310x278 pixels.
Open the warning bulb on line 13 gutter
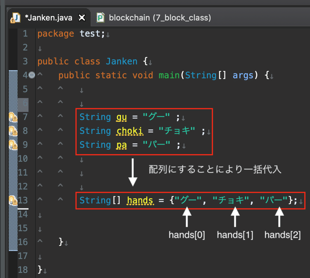pos(13,200)
